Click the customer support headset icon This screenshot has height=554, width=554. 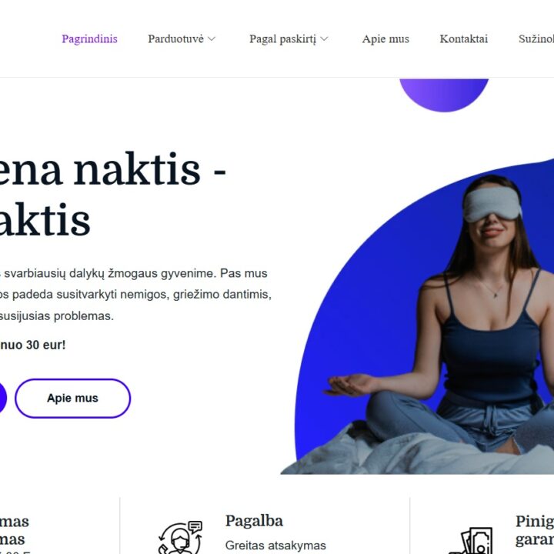pos(180,537)
